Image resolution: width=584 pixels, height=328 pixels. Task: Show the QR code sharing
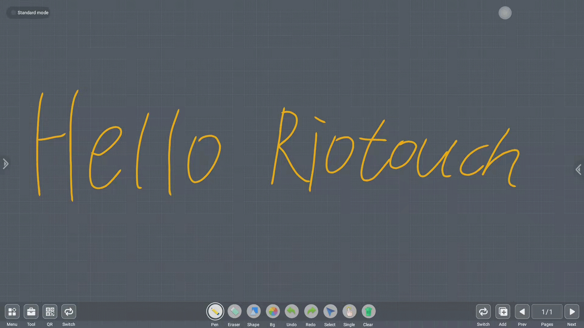50,312
